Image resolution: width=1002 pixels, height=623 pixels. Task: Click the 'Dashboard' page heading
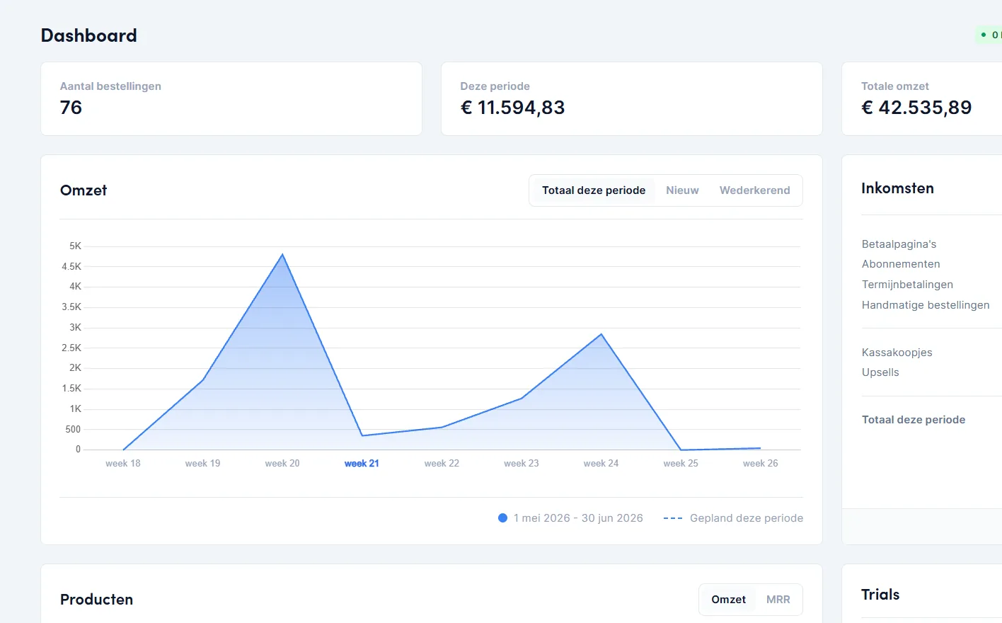point(89,35)
